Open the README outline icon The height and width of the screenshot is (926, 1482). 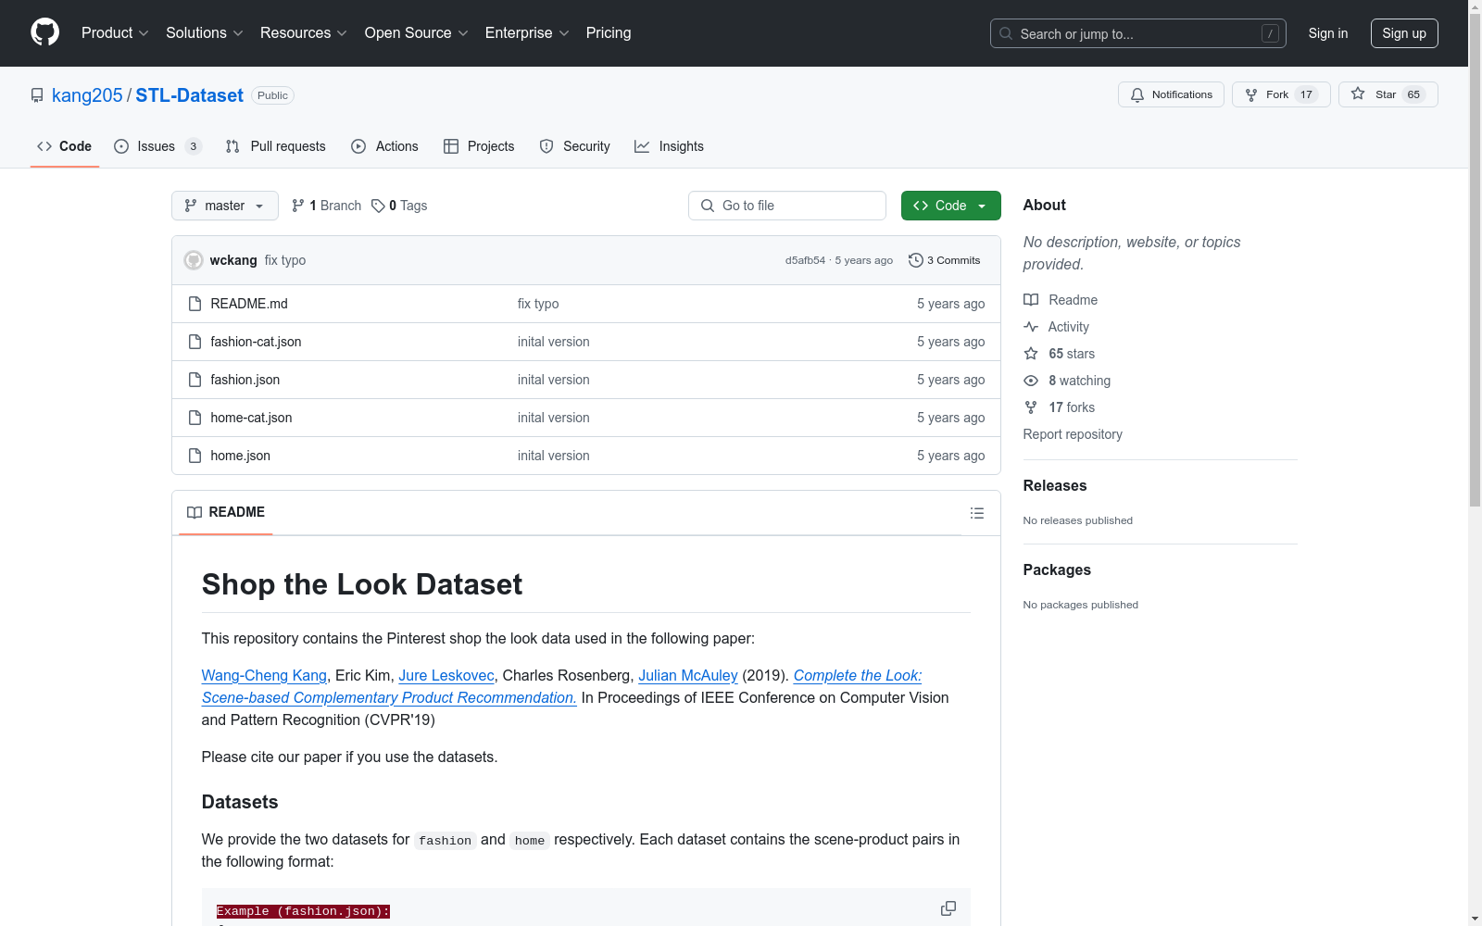click(x=977, y=513)
